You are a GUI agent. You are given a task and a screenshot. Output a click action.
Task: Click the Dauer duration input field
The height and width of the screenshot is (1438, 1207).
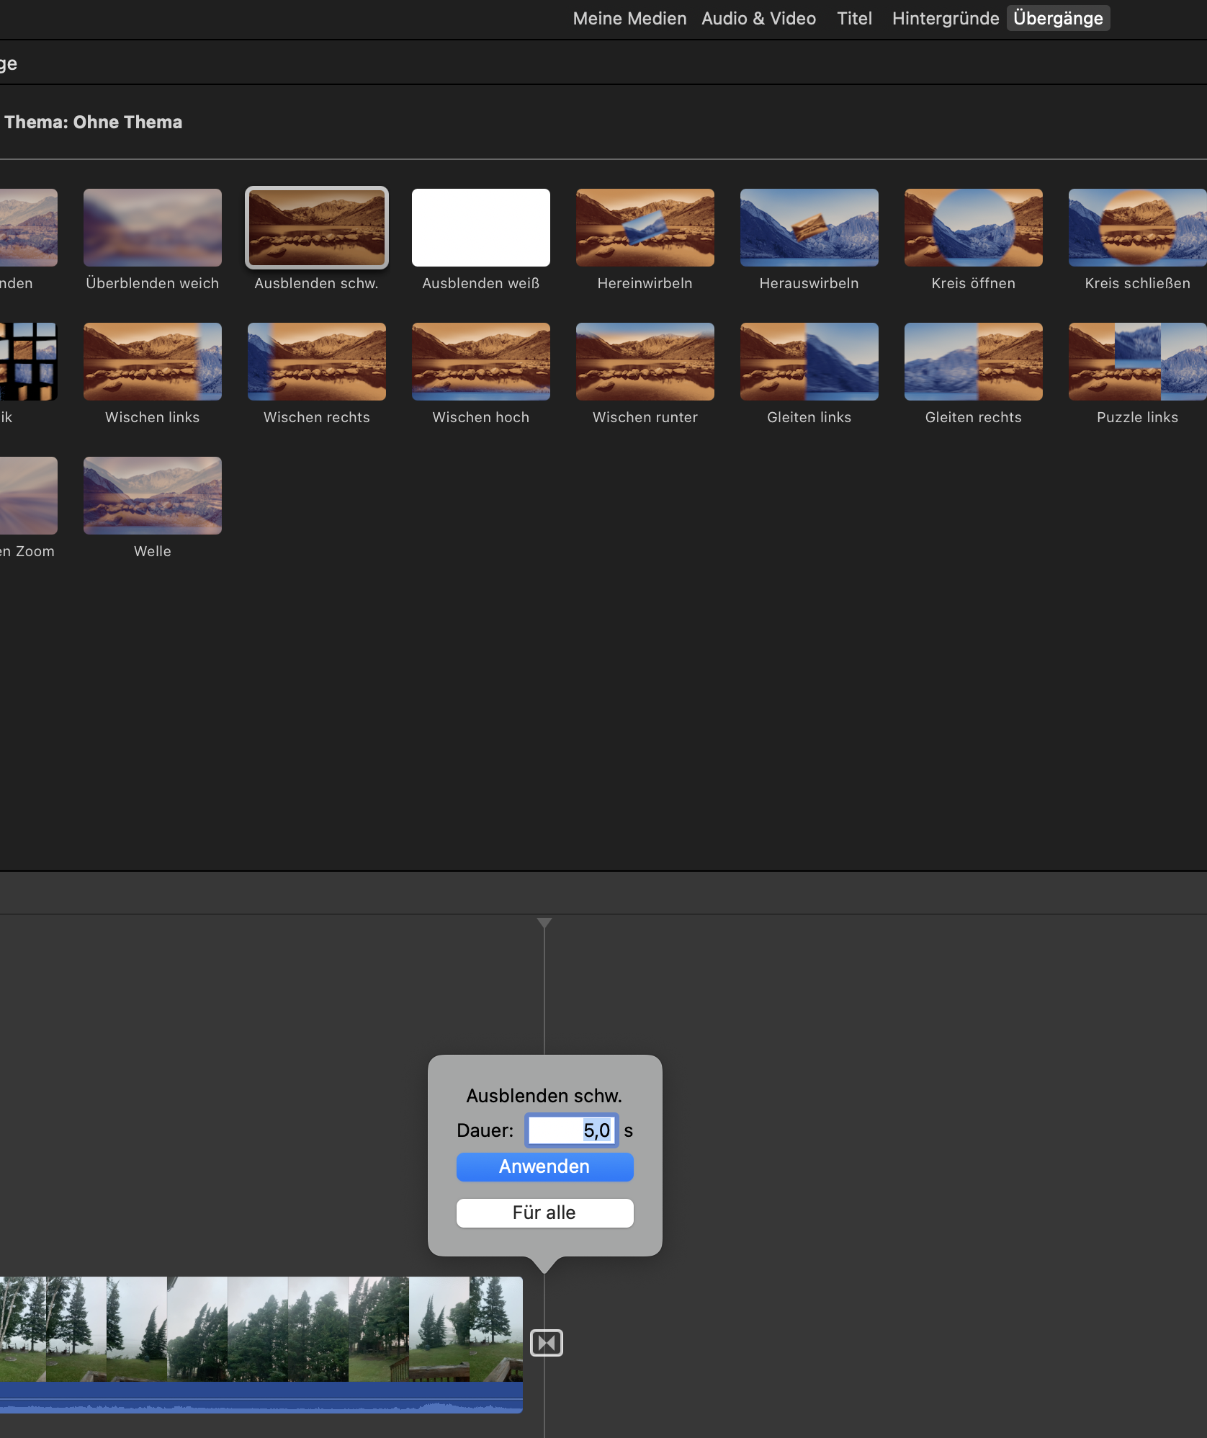[x=571, y=1130]
